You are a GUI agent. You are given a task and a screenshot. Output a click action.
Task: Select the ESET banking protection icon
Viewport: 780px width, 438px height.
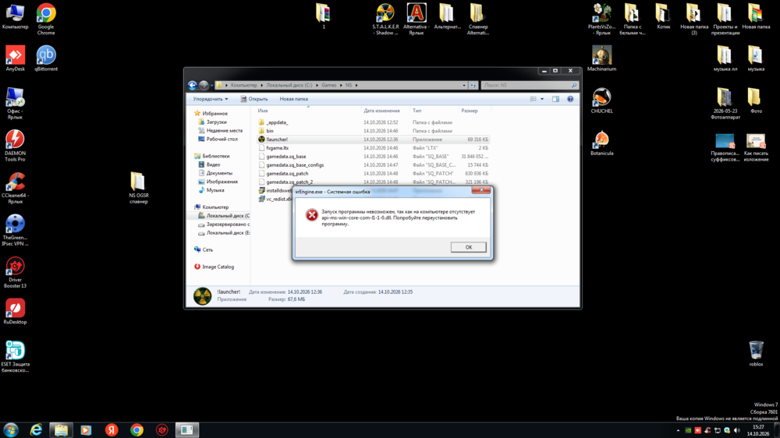(x=15, y=356)
